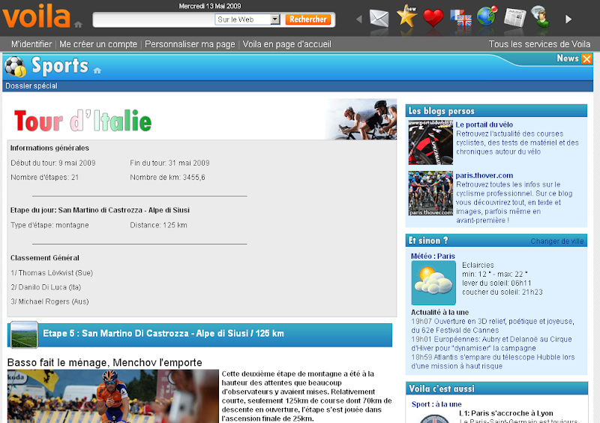Click Distance: 125 km
This screenshot has height=423, width=600.
coord(158,226)
